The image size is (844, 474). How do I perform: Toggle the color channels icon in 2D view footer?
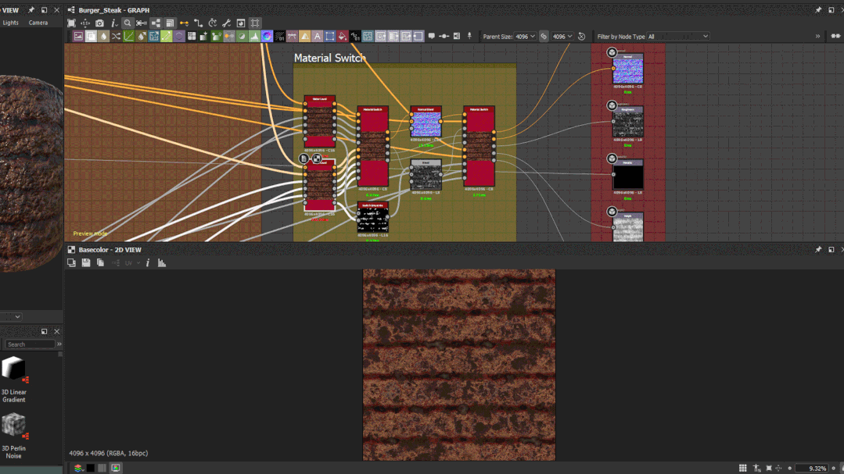pos(116,468)
